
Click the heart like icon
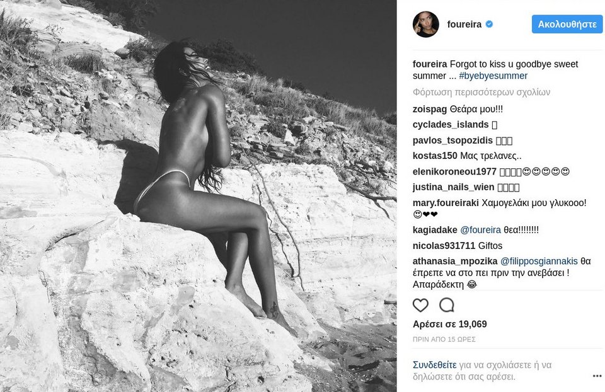[420, 305]
